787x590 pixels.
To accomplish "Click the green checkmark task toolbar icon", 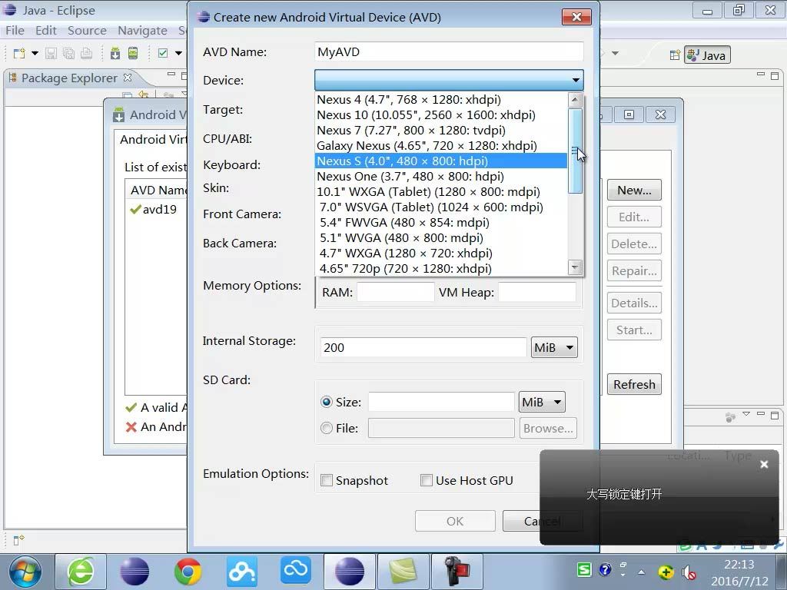I will pyautogui.click(x=163, y=53).
